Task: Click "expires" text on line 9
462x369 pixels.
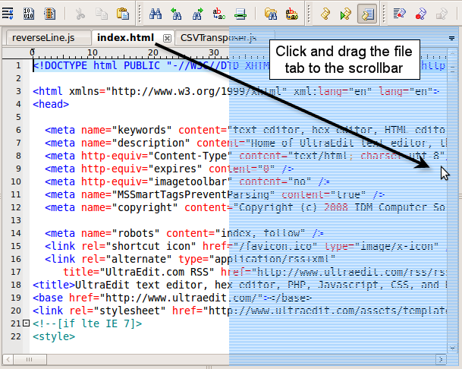Action: (175, 169)
